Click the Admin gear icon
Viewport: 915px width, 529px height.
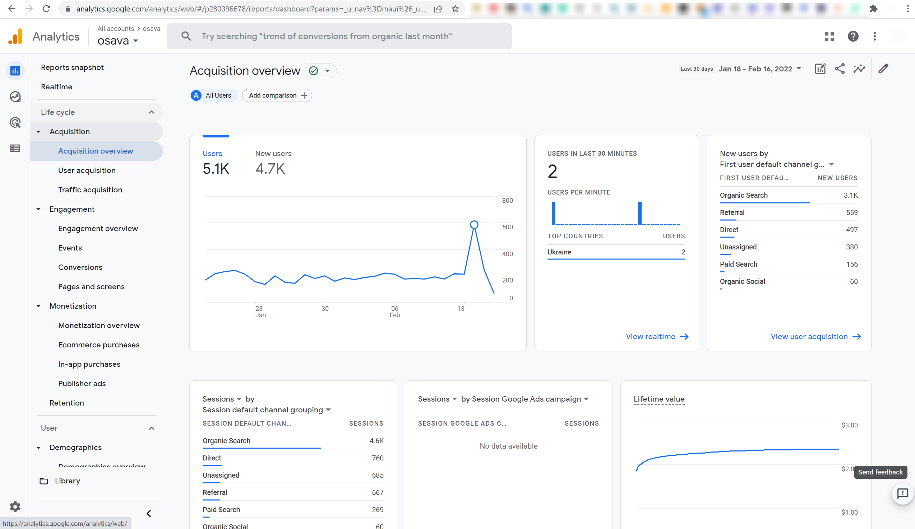tap(15, 506)
